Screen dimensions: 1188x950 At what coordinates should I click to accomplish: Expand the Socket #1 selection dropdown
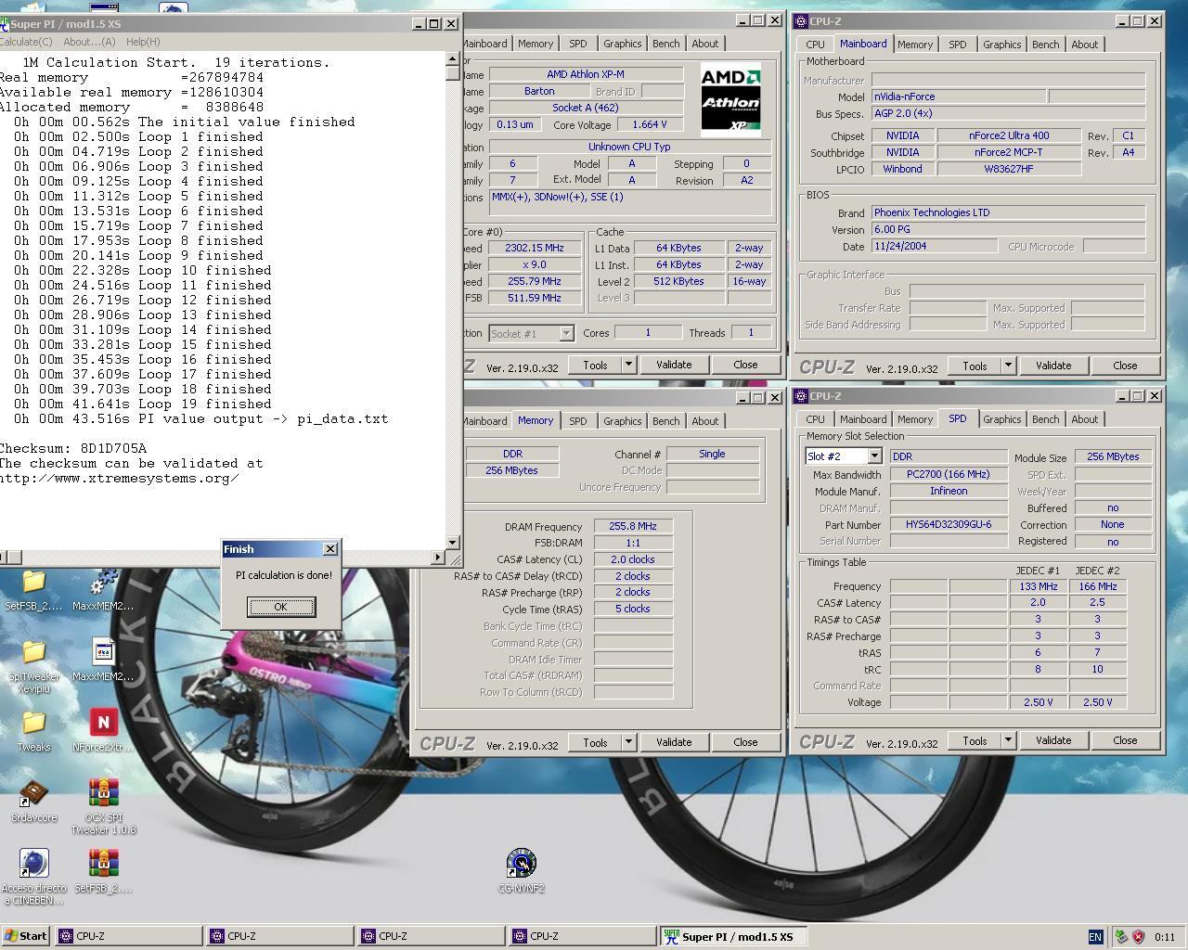pyautogui.click(x=565, y=333)
